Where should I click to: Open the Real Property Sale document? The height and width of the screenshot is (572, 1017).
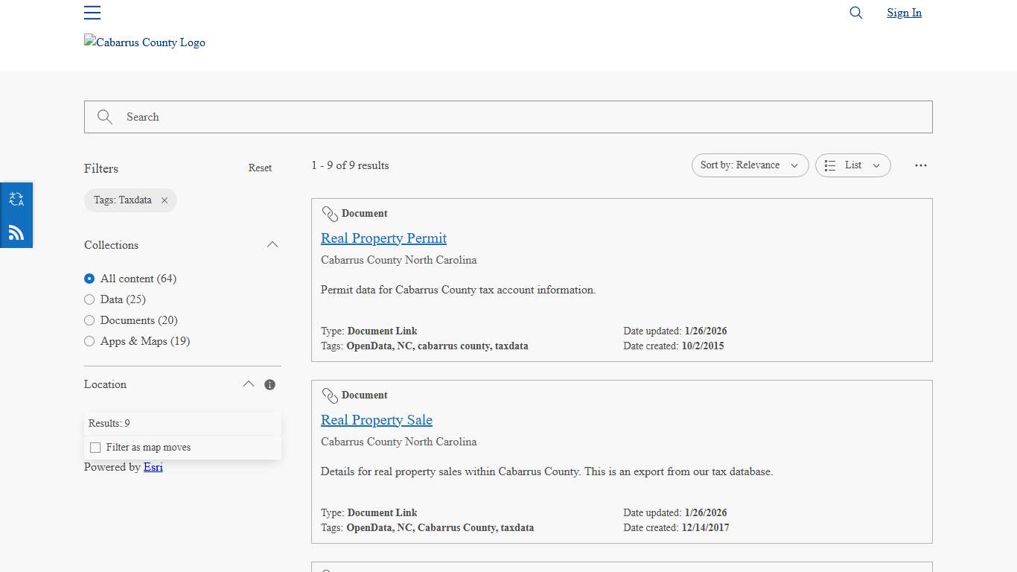point(376,419)
